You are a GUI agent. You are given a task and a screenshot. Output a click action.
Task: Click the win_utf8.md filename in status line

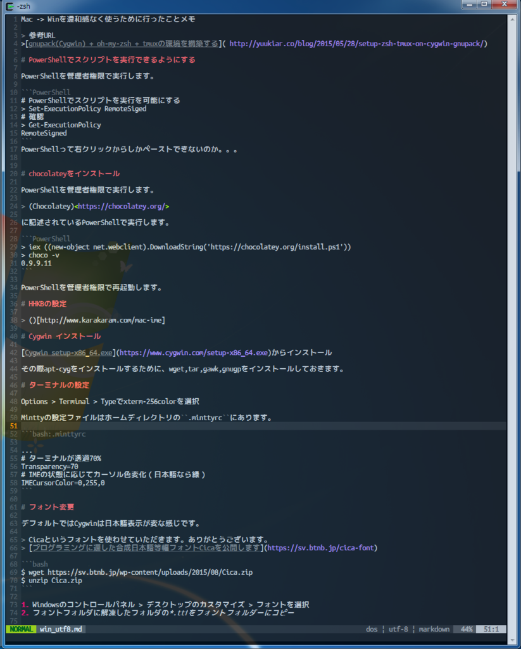(x=61, y=629)
